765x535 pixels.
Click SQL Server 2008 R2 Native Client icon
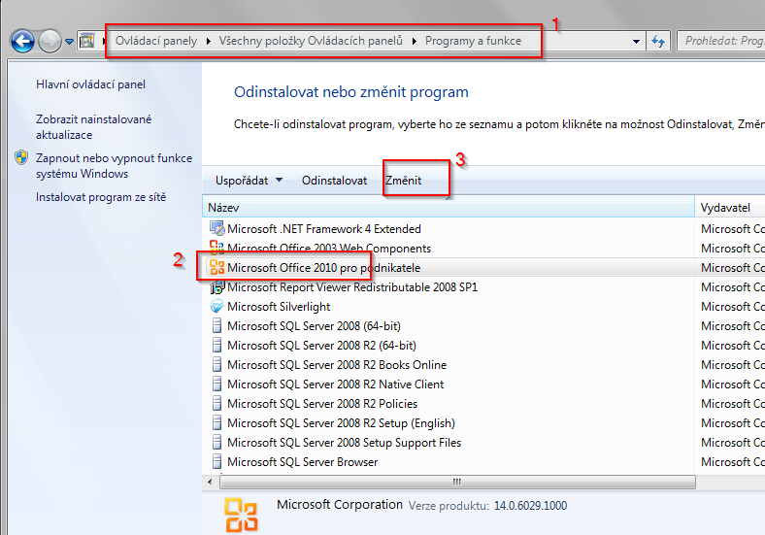217,385
